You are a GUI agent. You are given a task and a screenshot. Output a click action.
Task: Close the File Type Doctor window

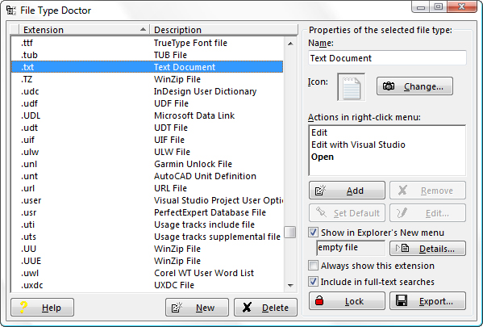[462, 6]
